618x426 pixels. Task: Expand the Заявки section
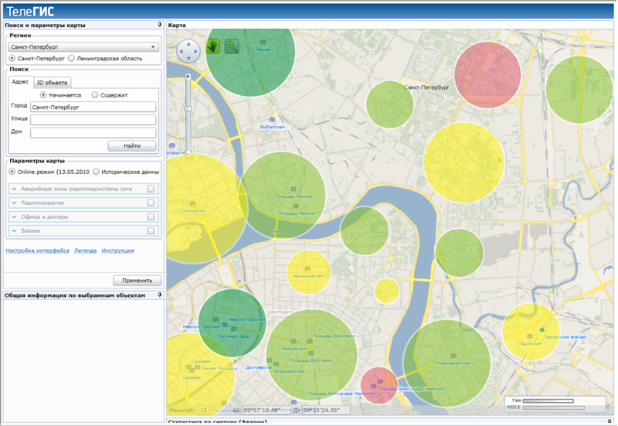14,230
